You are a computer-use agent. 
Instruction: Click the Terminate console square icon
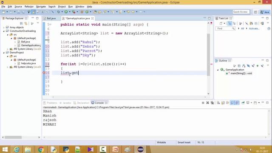tap(203, 103)
